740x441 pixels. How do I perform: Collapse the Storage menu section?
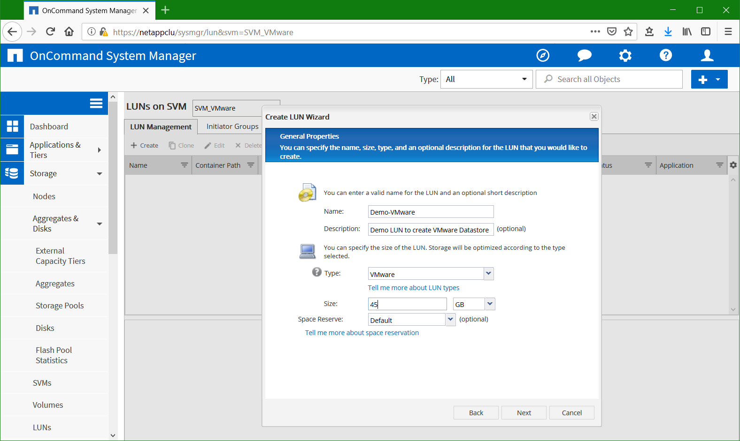[x=99, y=173]
